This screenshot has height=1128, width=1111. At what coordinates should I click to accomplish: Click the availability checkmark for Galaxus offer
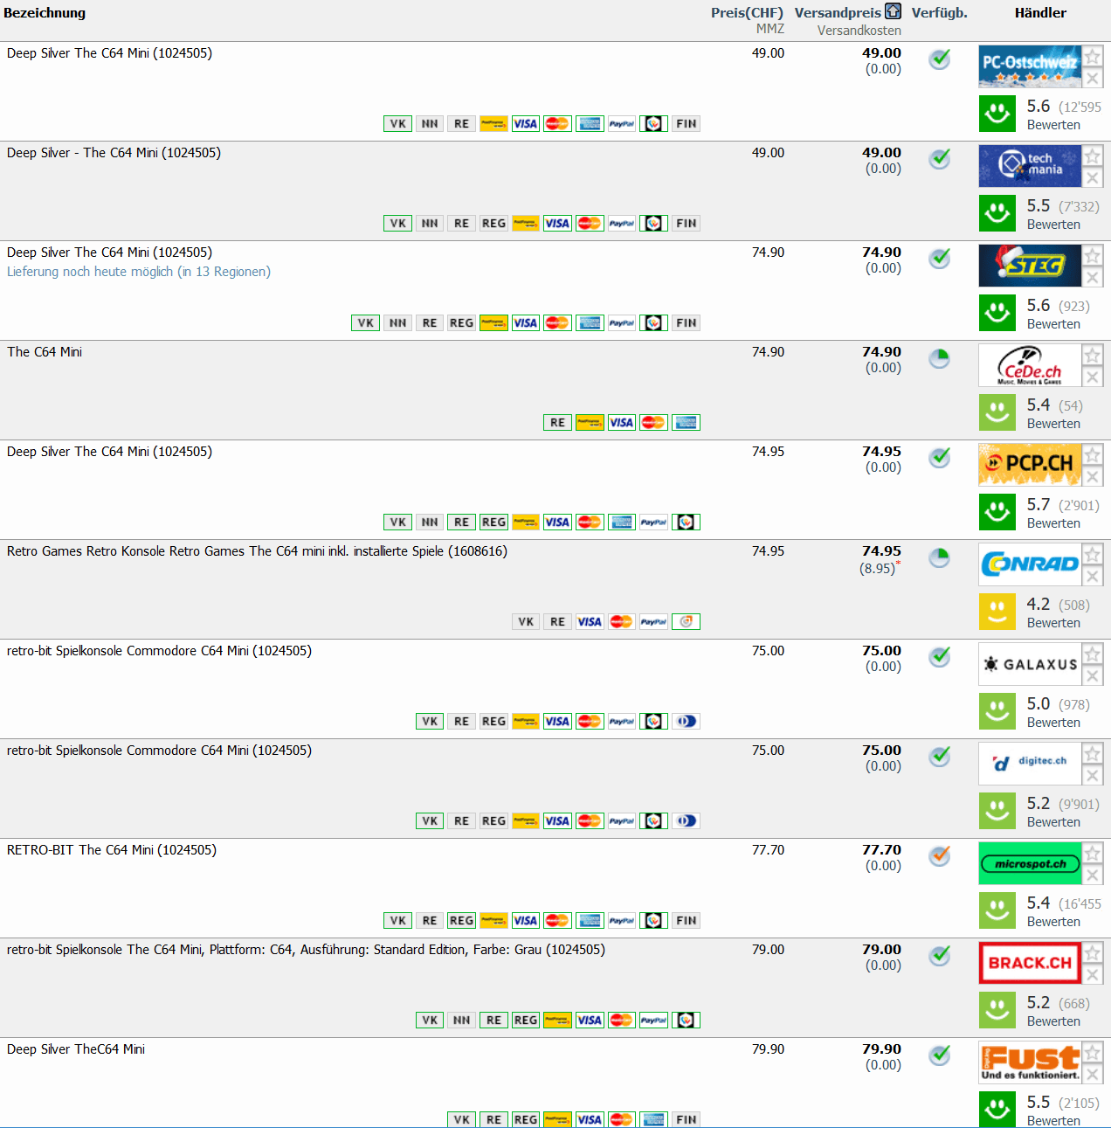point(940,657)
